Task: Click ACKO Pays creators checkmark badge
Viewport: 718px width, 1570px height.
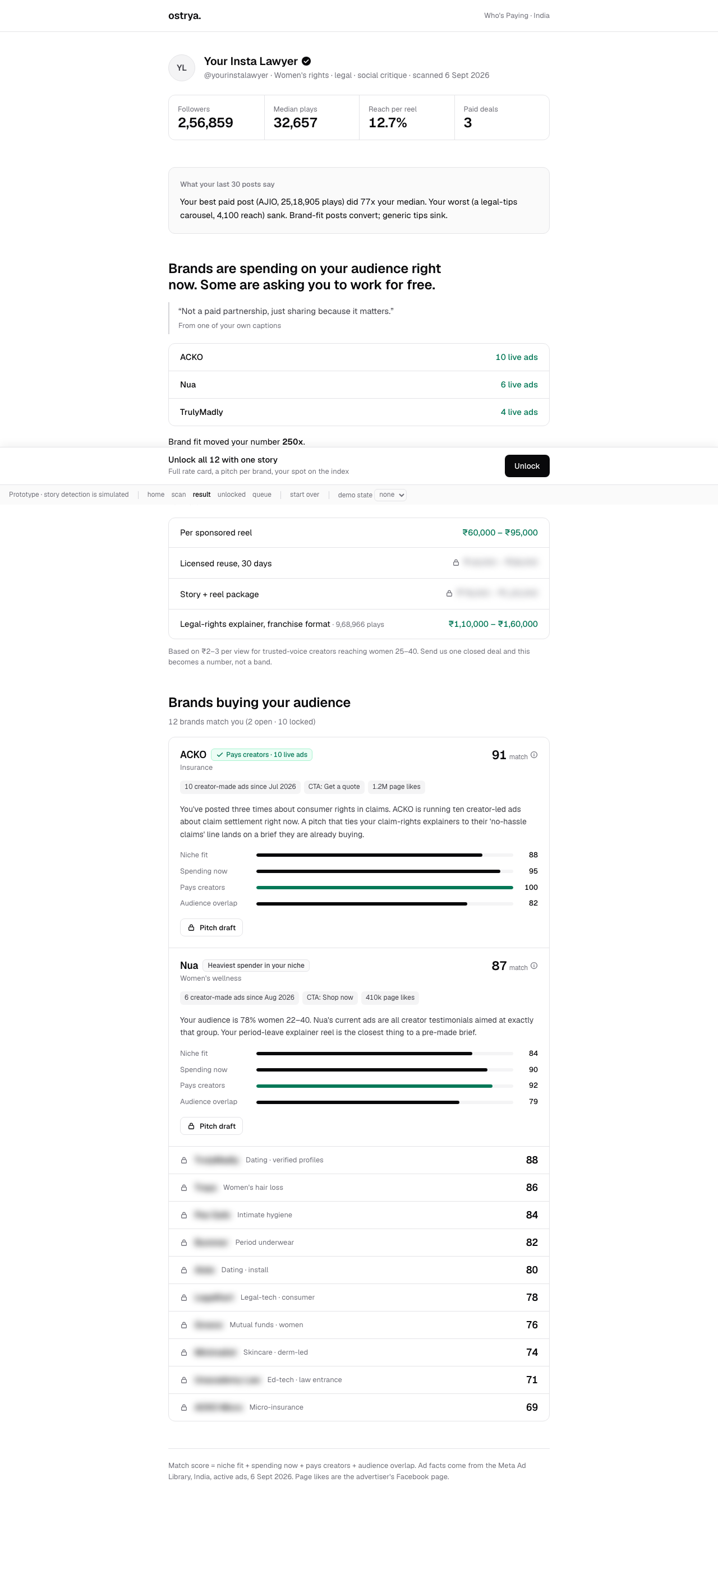Action: pos(261,755)
